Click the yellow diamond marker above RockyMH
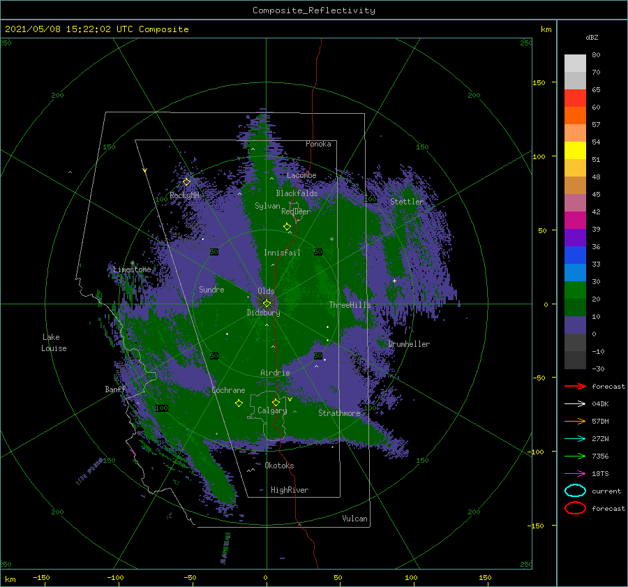Image resolution: width=628 pixels, height=587 pixels. [x=186, y=181]
